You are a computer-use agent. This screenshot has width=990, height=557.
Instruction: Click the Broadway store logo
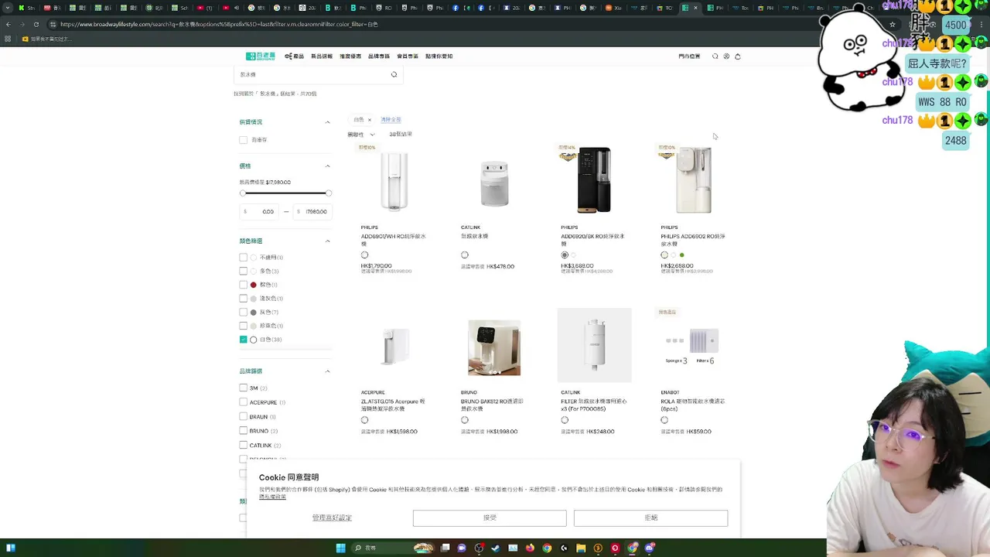(260, 56)
